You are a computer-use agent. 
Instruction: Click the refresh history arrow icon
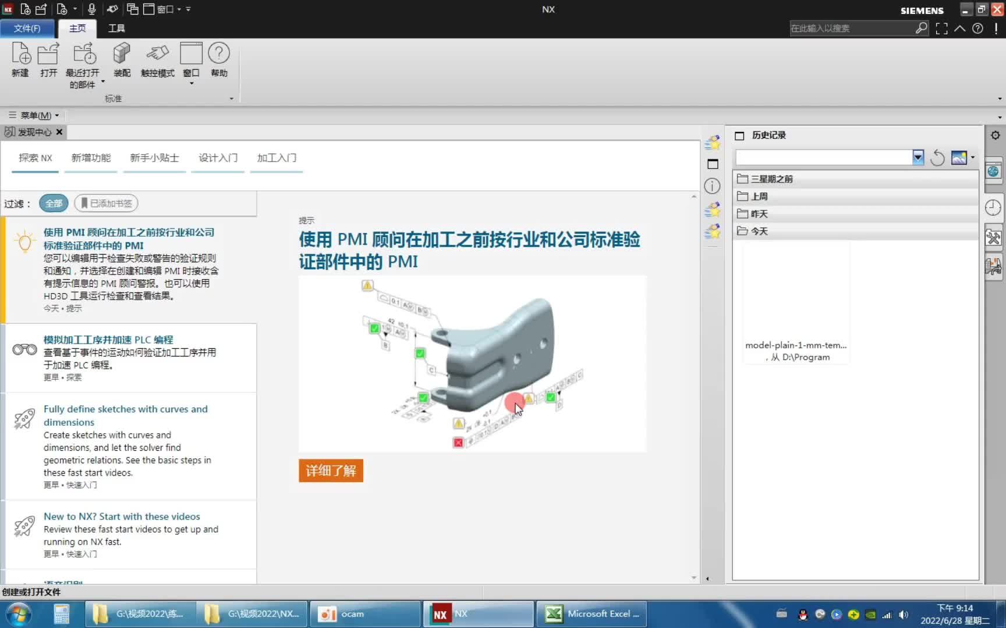(937, 158)
